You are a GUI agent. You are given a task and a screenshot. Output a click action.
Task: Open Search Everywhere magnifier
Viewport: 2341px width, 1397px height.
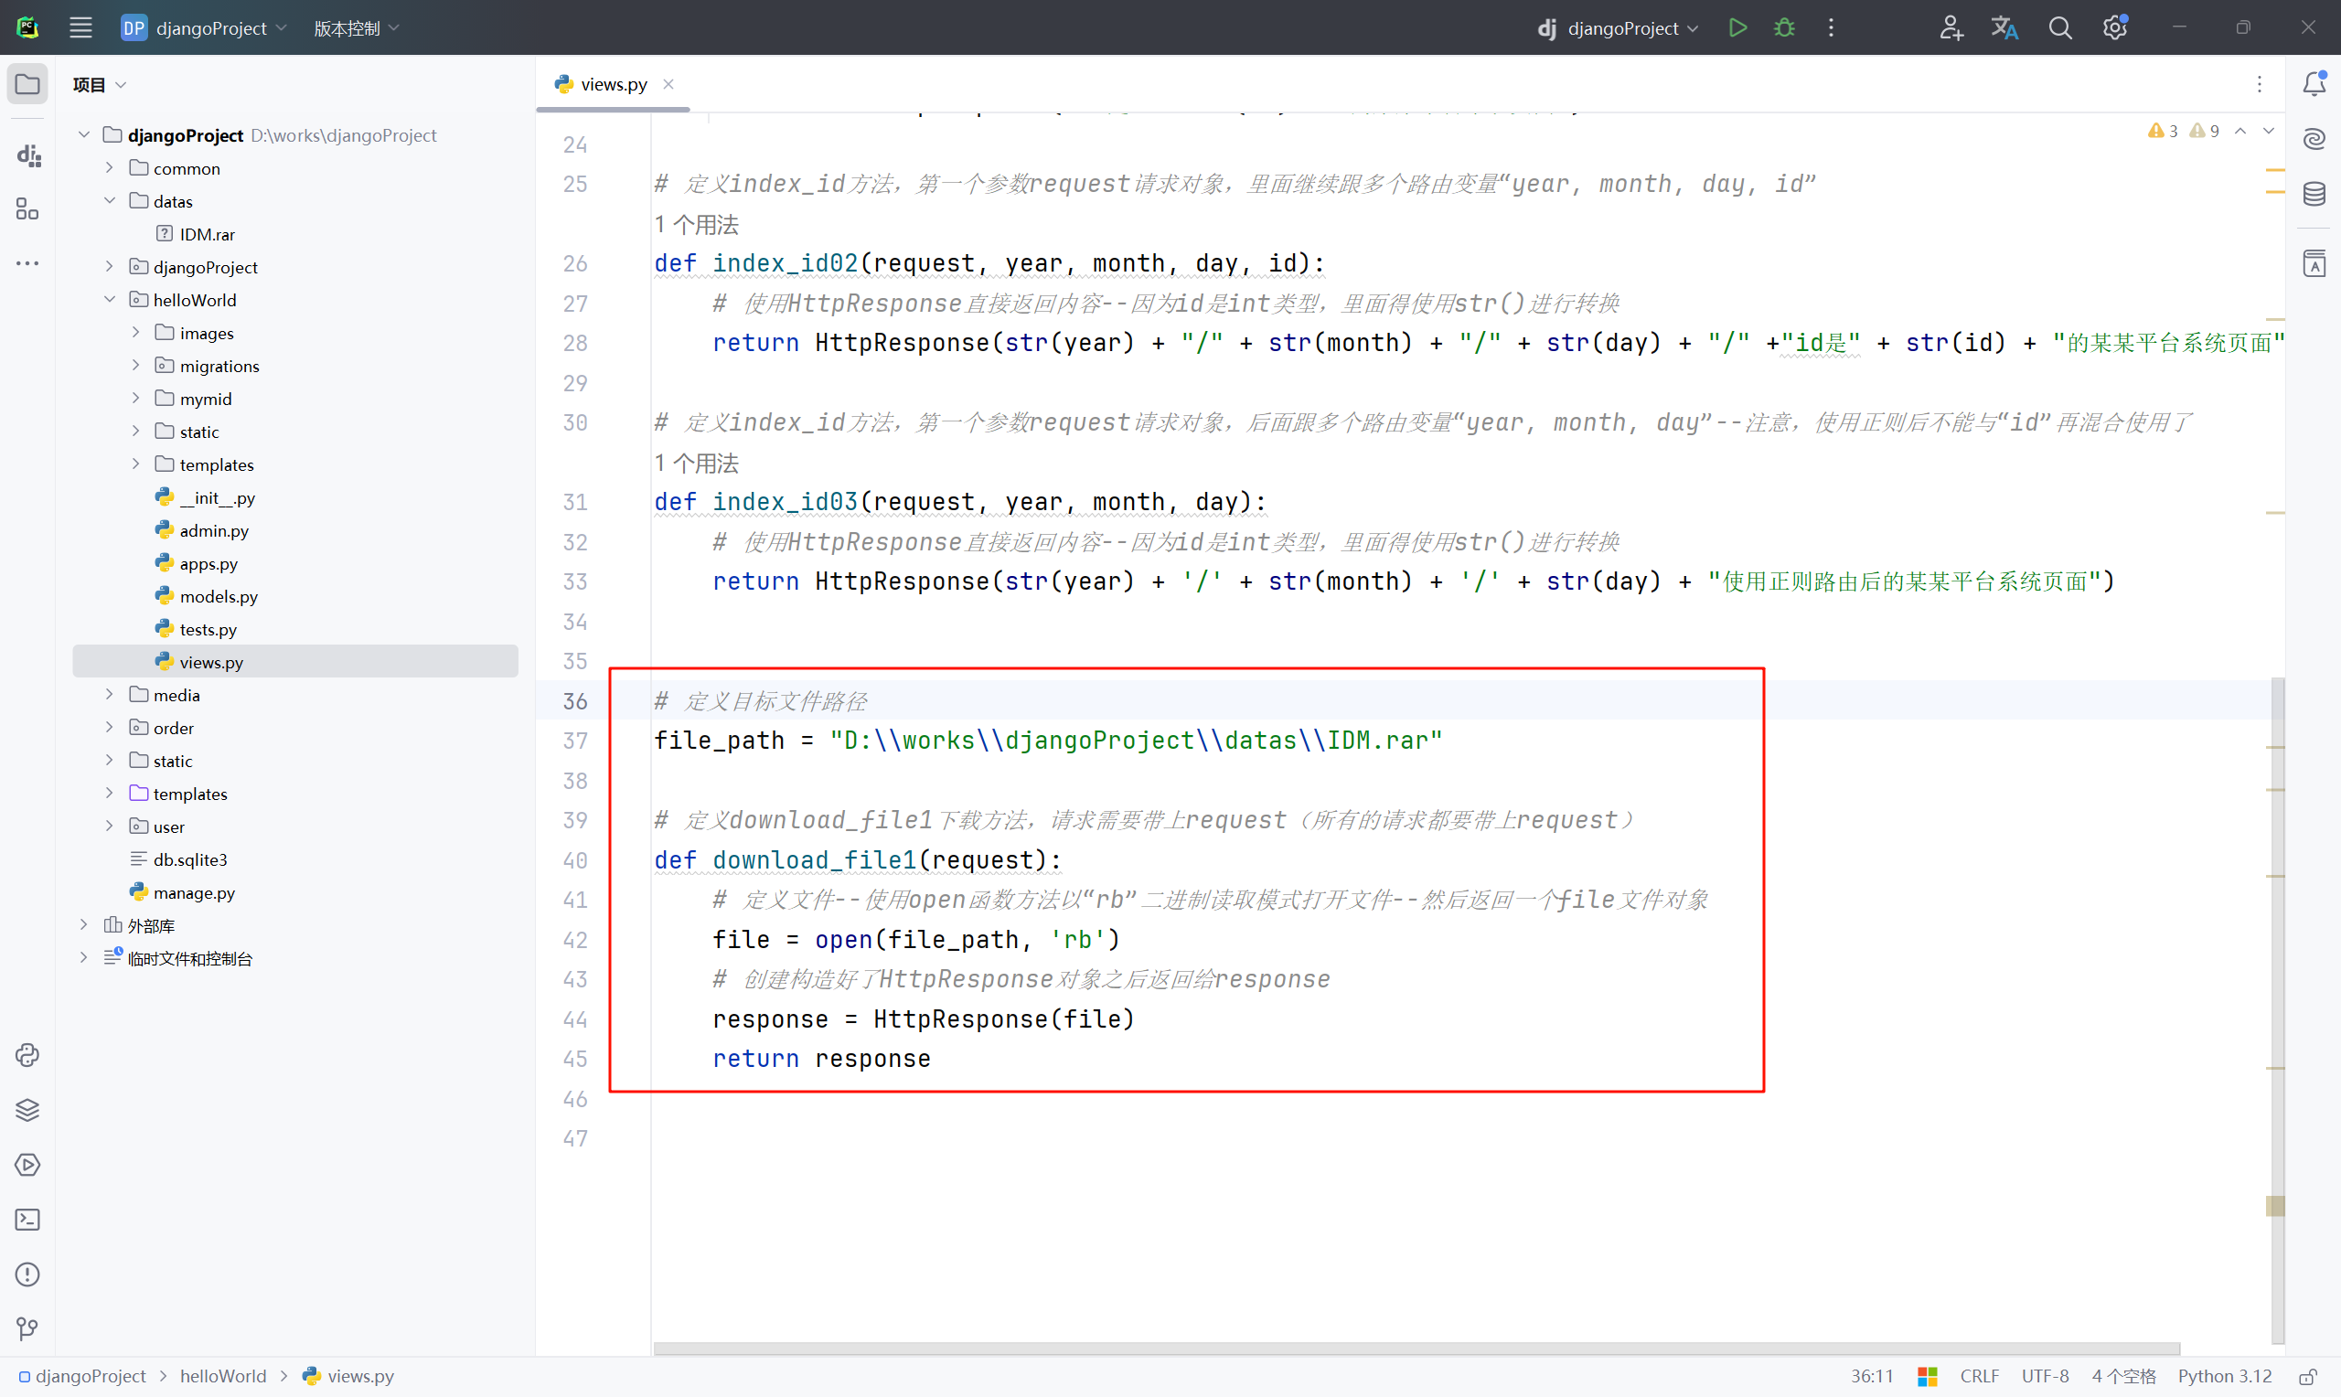point(2059,28)
